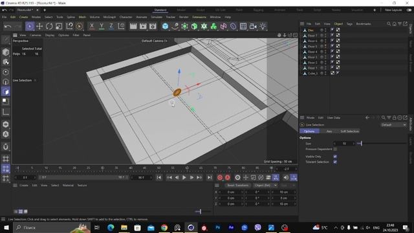Open Object menu in Object Manager

coord(338,24)
